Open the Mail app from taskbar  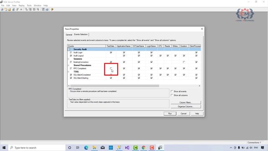point(103,148)
